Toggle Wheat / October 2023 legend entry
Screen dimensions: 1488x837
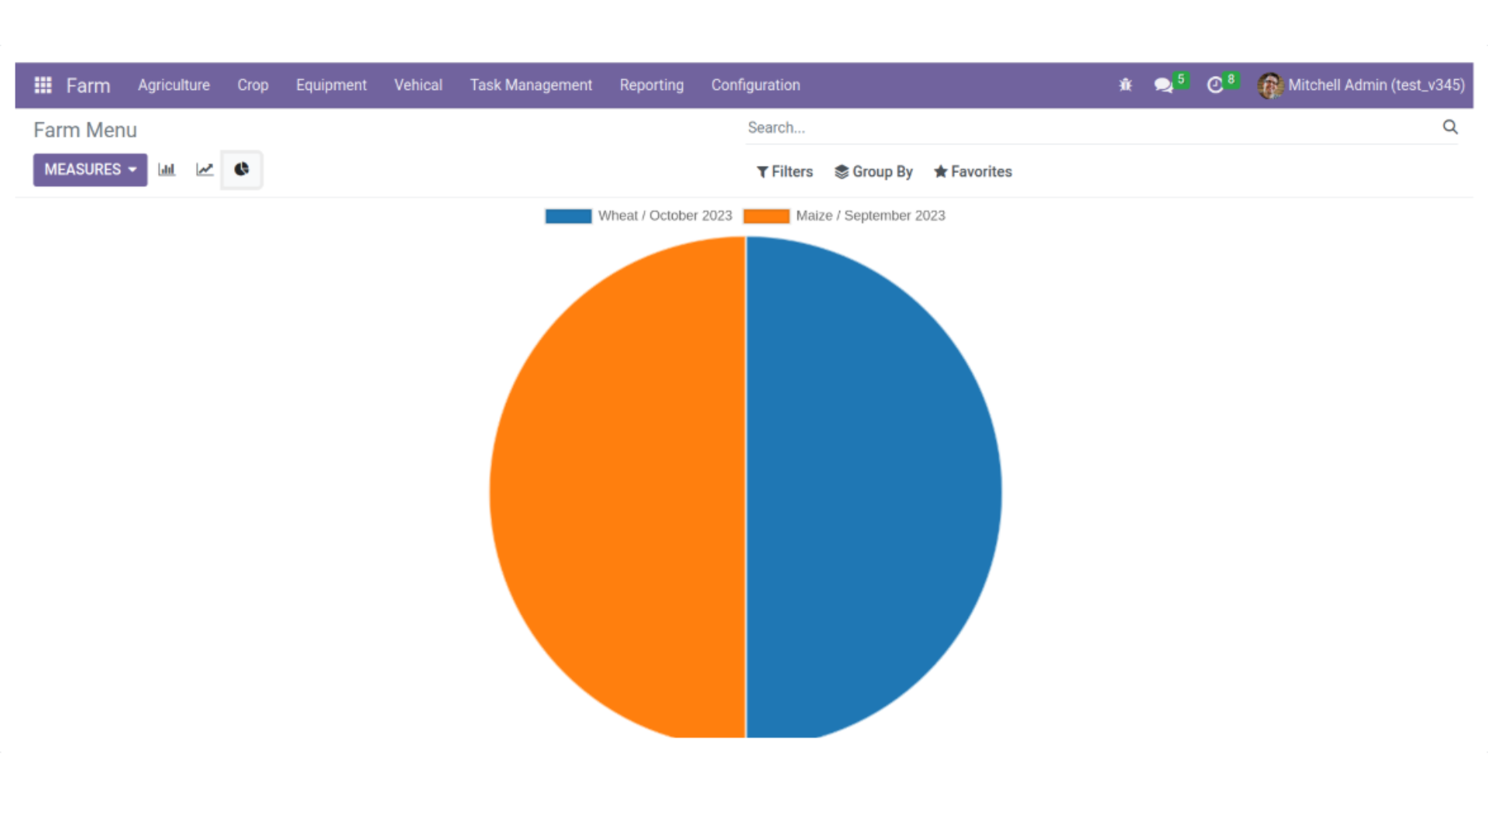(639, 216)
